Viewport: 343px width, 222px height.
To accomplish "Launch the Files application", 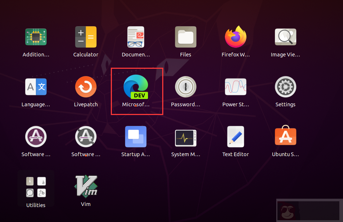I will point(186,37).
